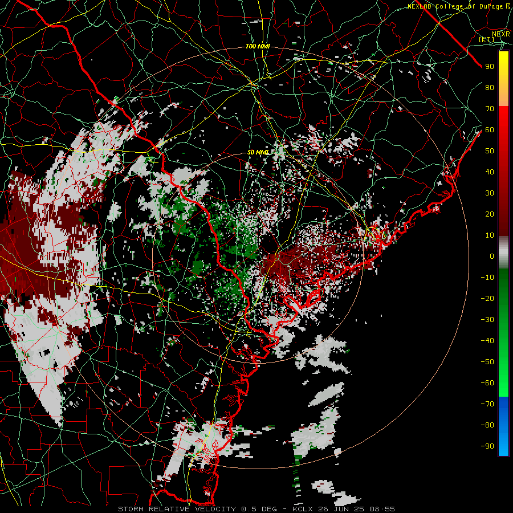The width and height of the screenshot is (513, 513).
Task: Click the -20 value on the velocity scale
Action: (487, 298)
